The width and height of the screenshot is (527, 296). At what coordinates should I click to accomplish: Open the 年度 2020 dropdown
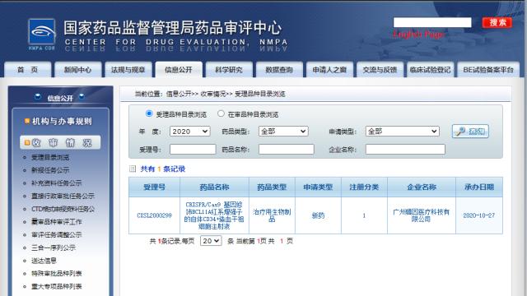190,132
